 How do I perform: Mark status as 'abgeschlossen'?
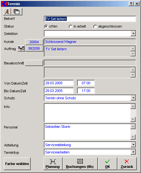coord(95,27)
